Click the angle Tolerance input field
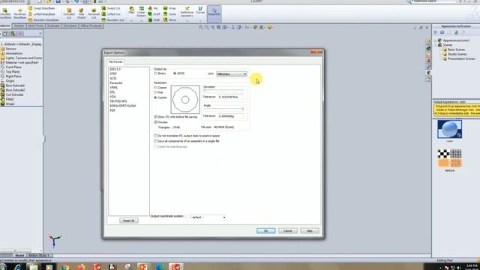 [231, 116]
